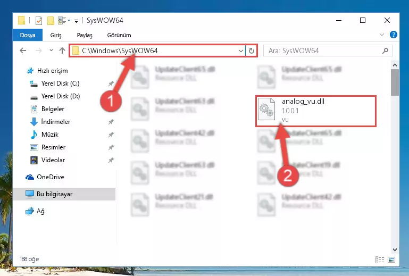Image resolution: width=409 pixels, height=276 pixels.
Task: Switch to the Giriş ribbon tab
Action: 56,35
